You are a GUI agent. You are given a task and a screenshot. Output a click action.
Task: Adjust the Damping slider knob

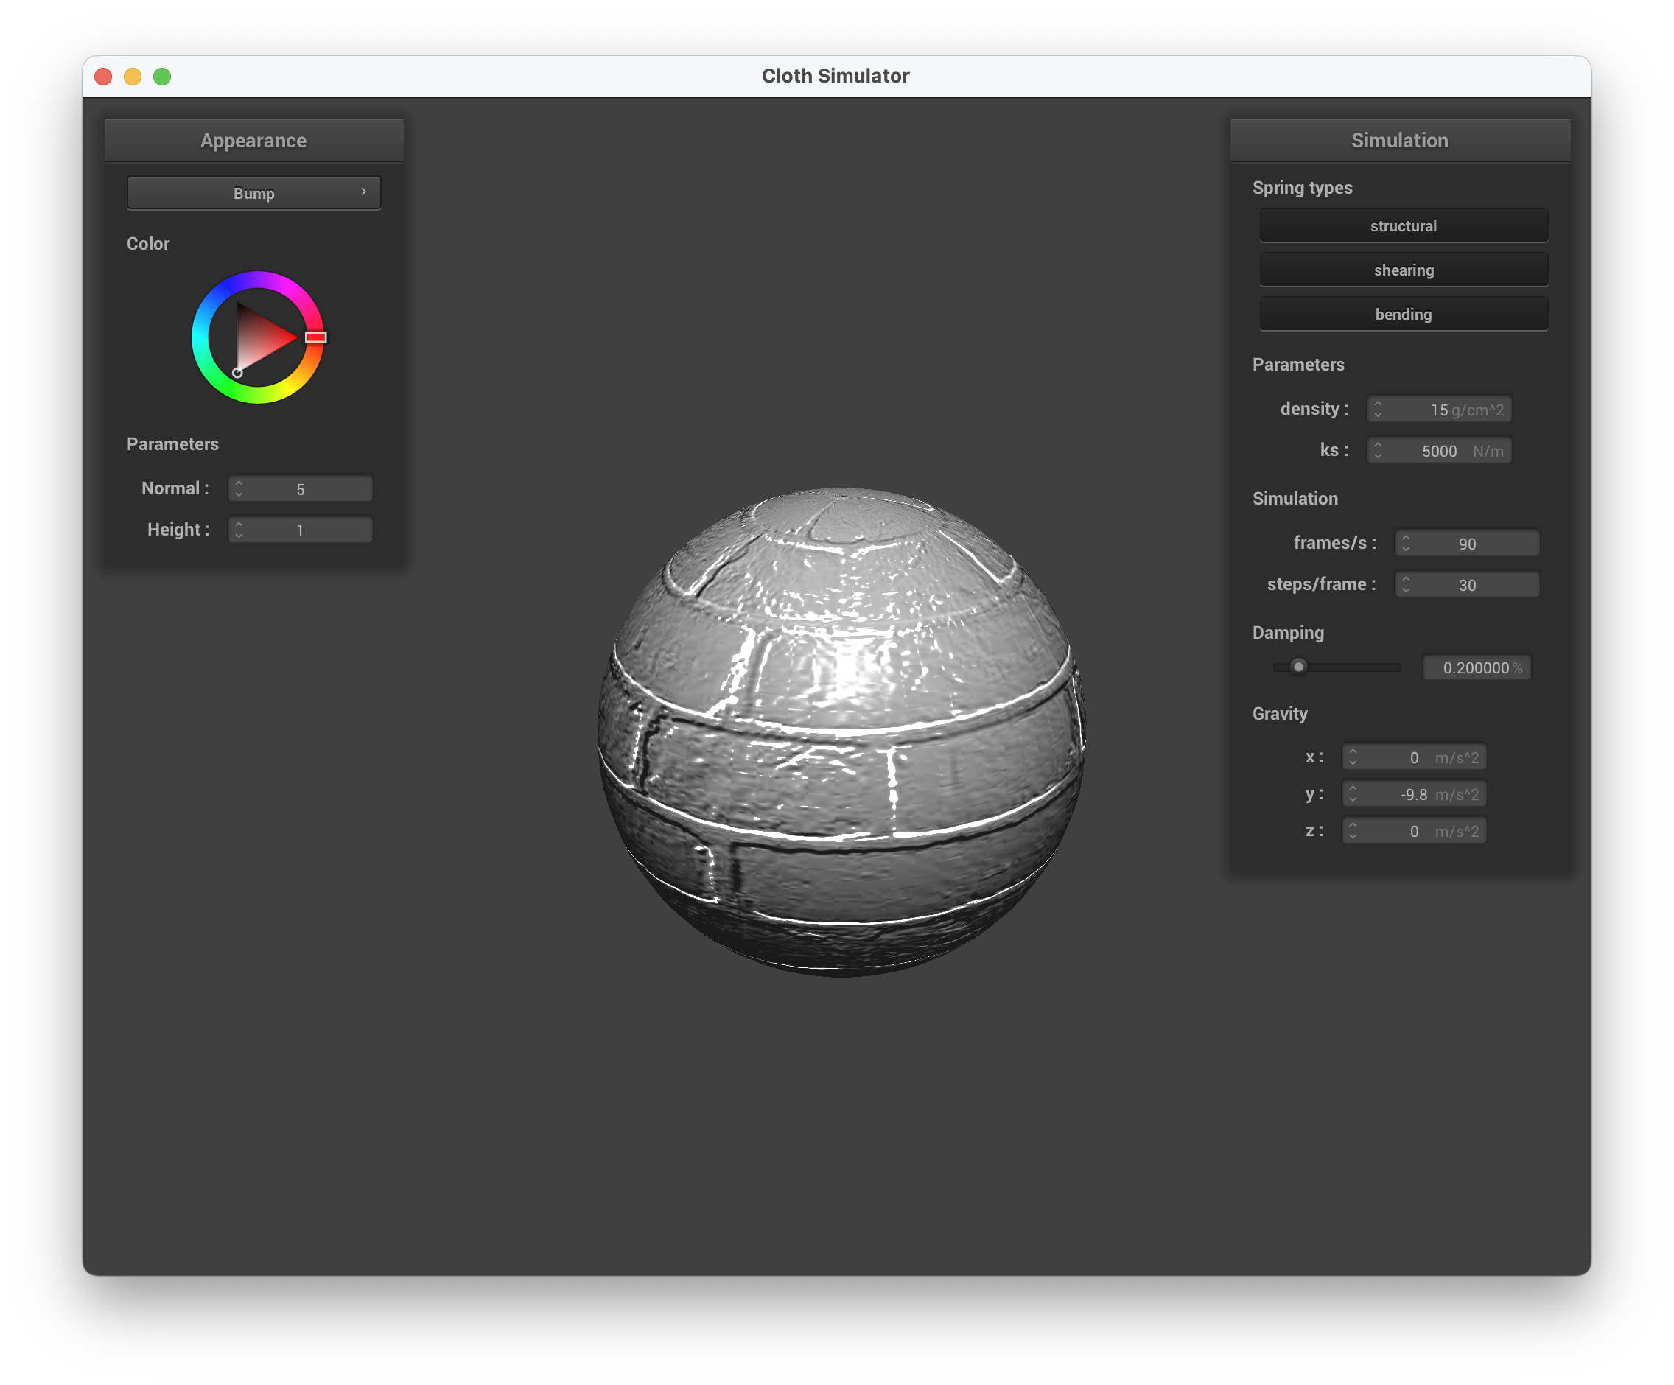[1298, 666]
